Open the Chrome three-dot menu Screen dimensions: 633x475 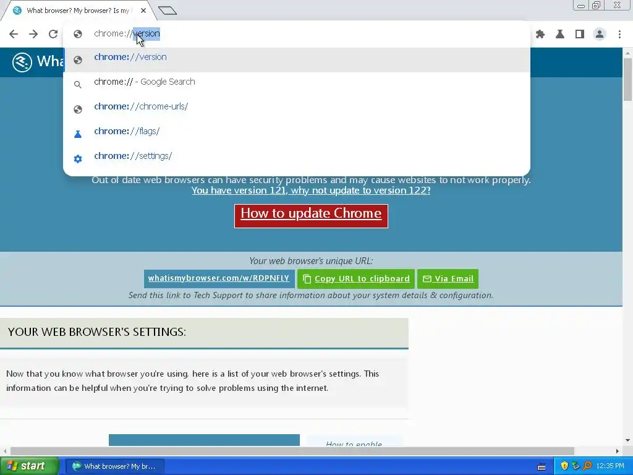coord(619,35)
